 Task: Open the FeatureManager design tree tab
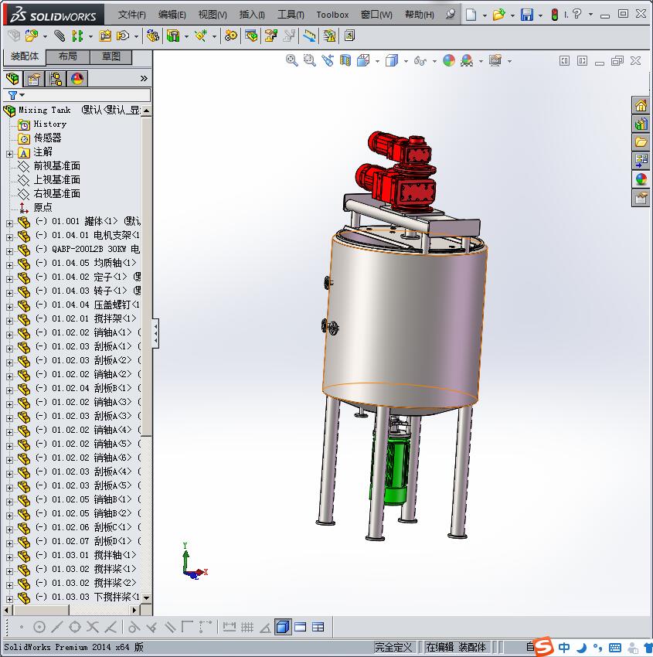pyautogui.click(x=12, y=78)
